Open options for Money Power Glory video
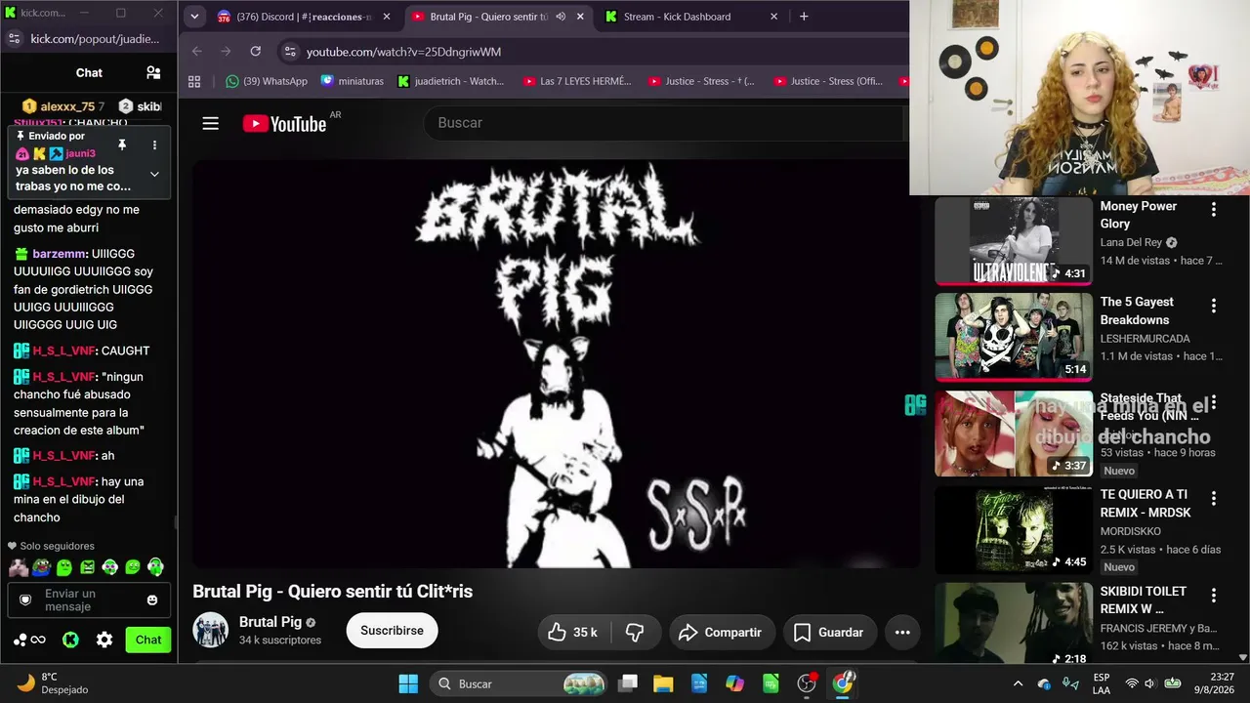 (1214, 209)
